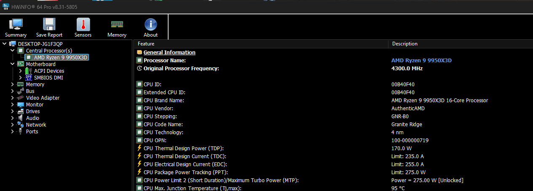Select Central Processor(s) tree item
The image size is (533, 191).
[x=49, y=50]
